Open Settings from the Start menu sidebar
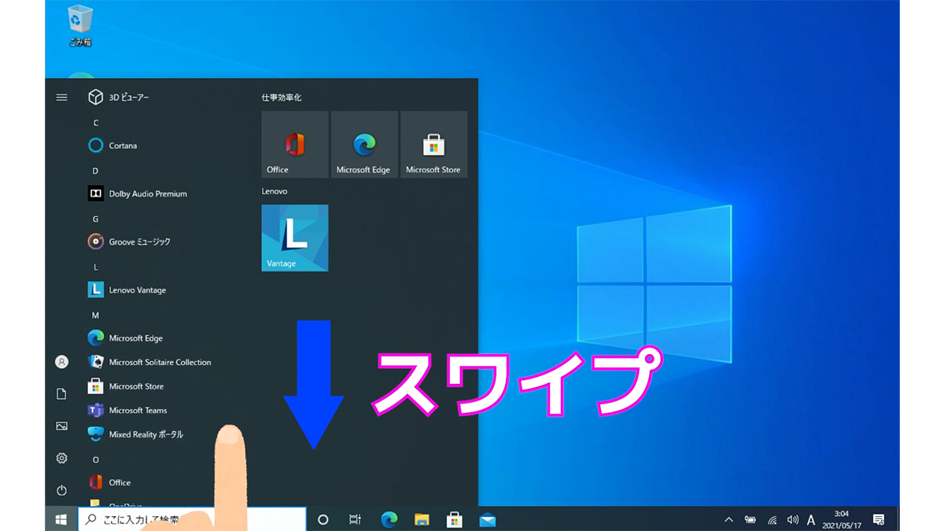This screenshot has height=531, width=944. [61, 458]
